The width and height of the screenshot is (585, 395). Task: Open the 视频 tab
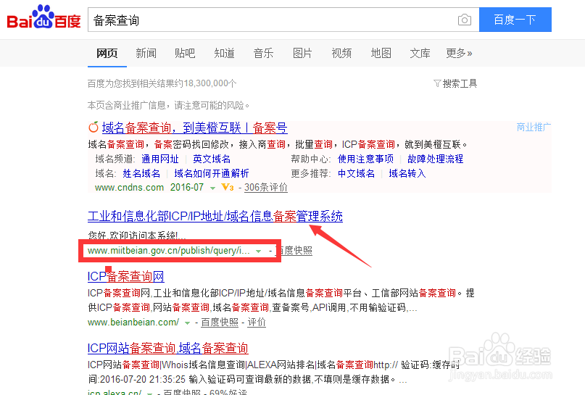(341, 54)
